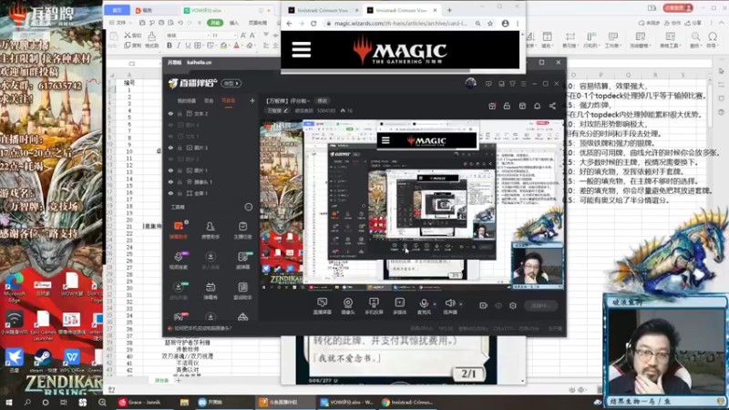This screenshot has width=729, height=410.
Task: Click the WPS cell name box C2
Action: click(x=132, y=63)
